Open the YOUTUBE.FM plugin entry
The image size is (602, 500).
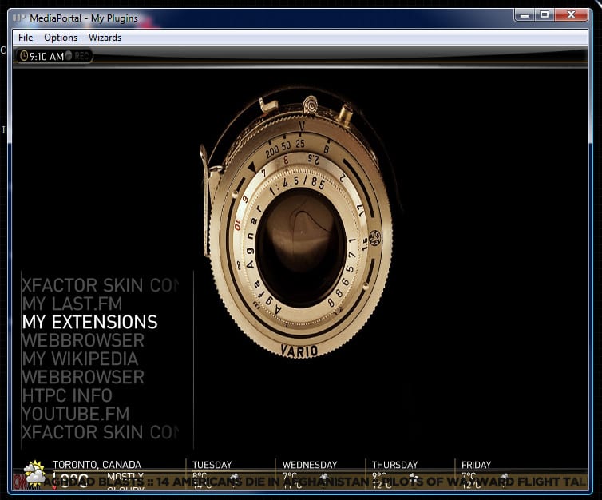click(x=75, y=415)
